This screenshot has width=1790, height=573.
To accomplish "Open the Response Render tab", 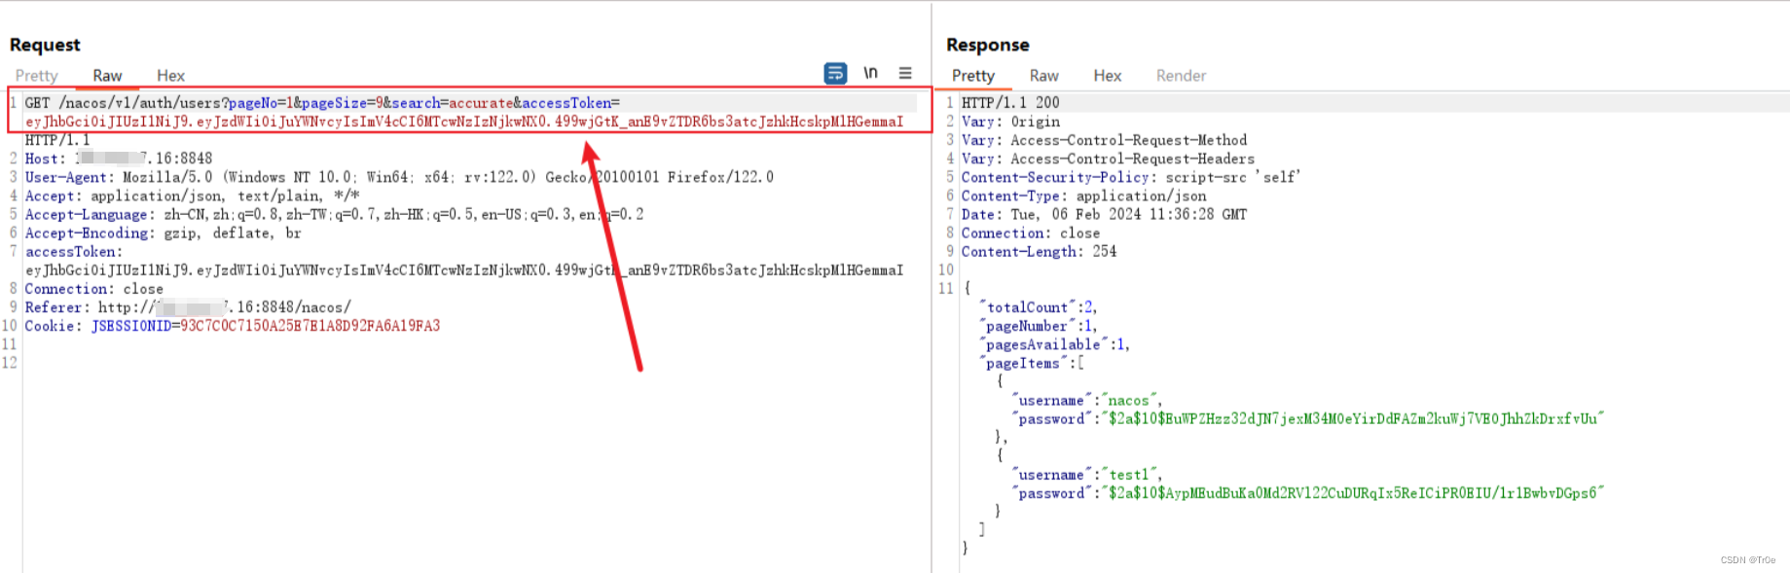I will (1181, 76).
